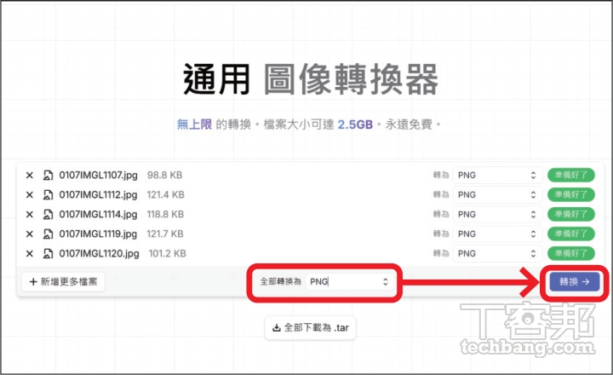This screenshot has width=613, height=375.
Task: Click the 準備好了 badge for 0107IMGL1112.jpg
Action: [570, 194]
